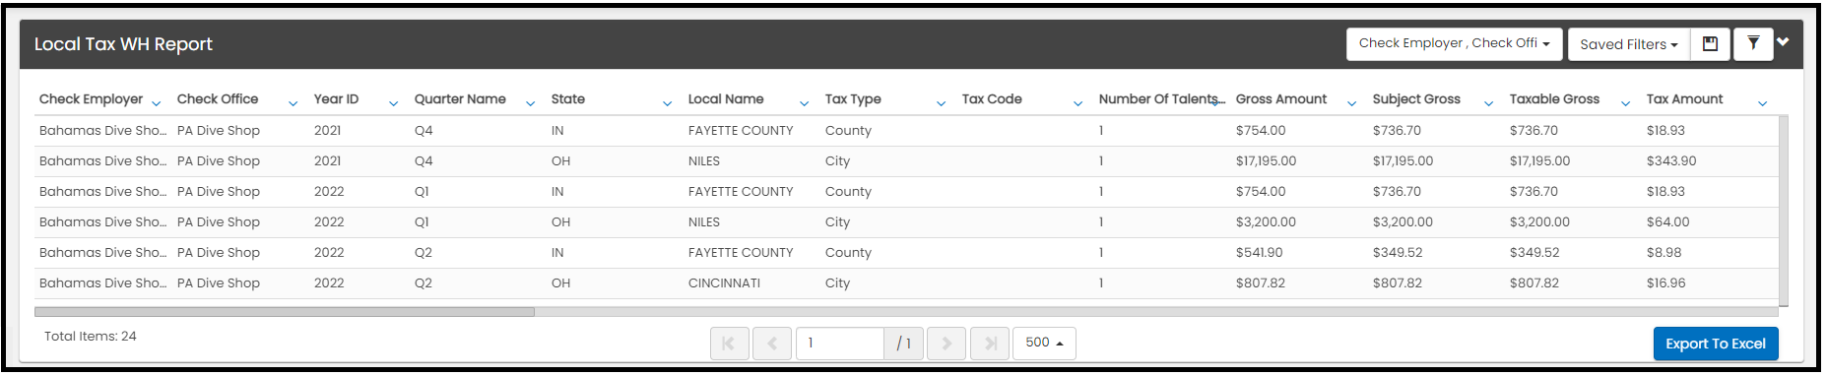Sort by Local Name column header
This screenshot has height=376, width=1827.
click(726, 99)
